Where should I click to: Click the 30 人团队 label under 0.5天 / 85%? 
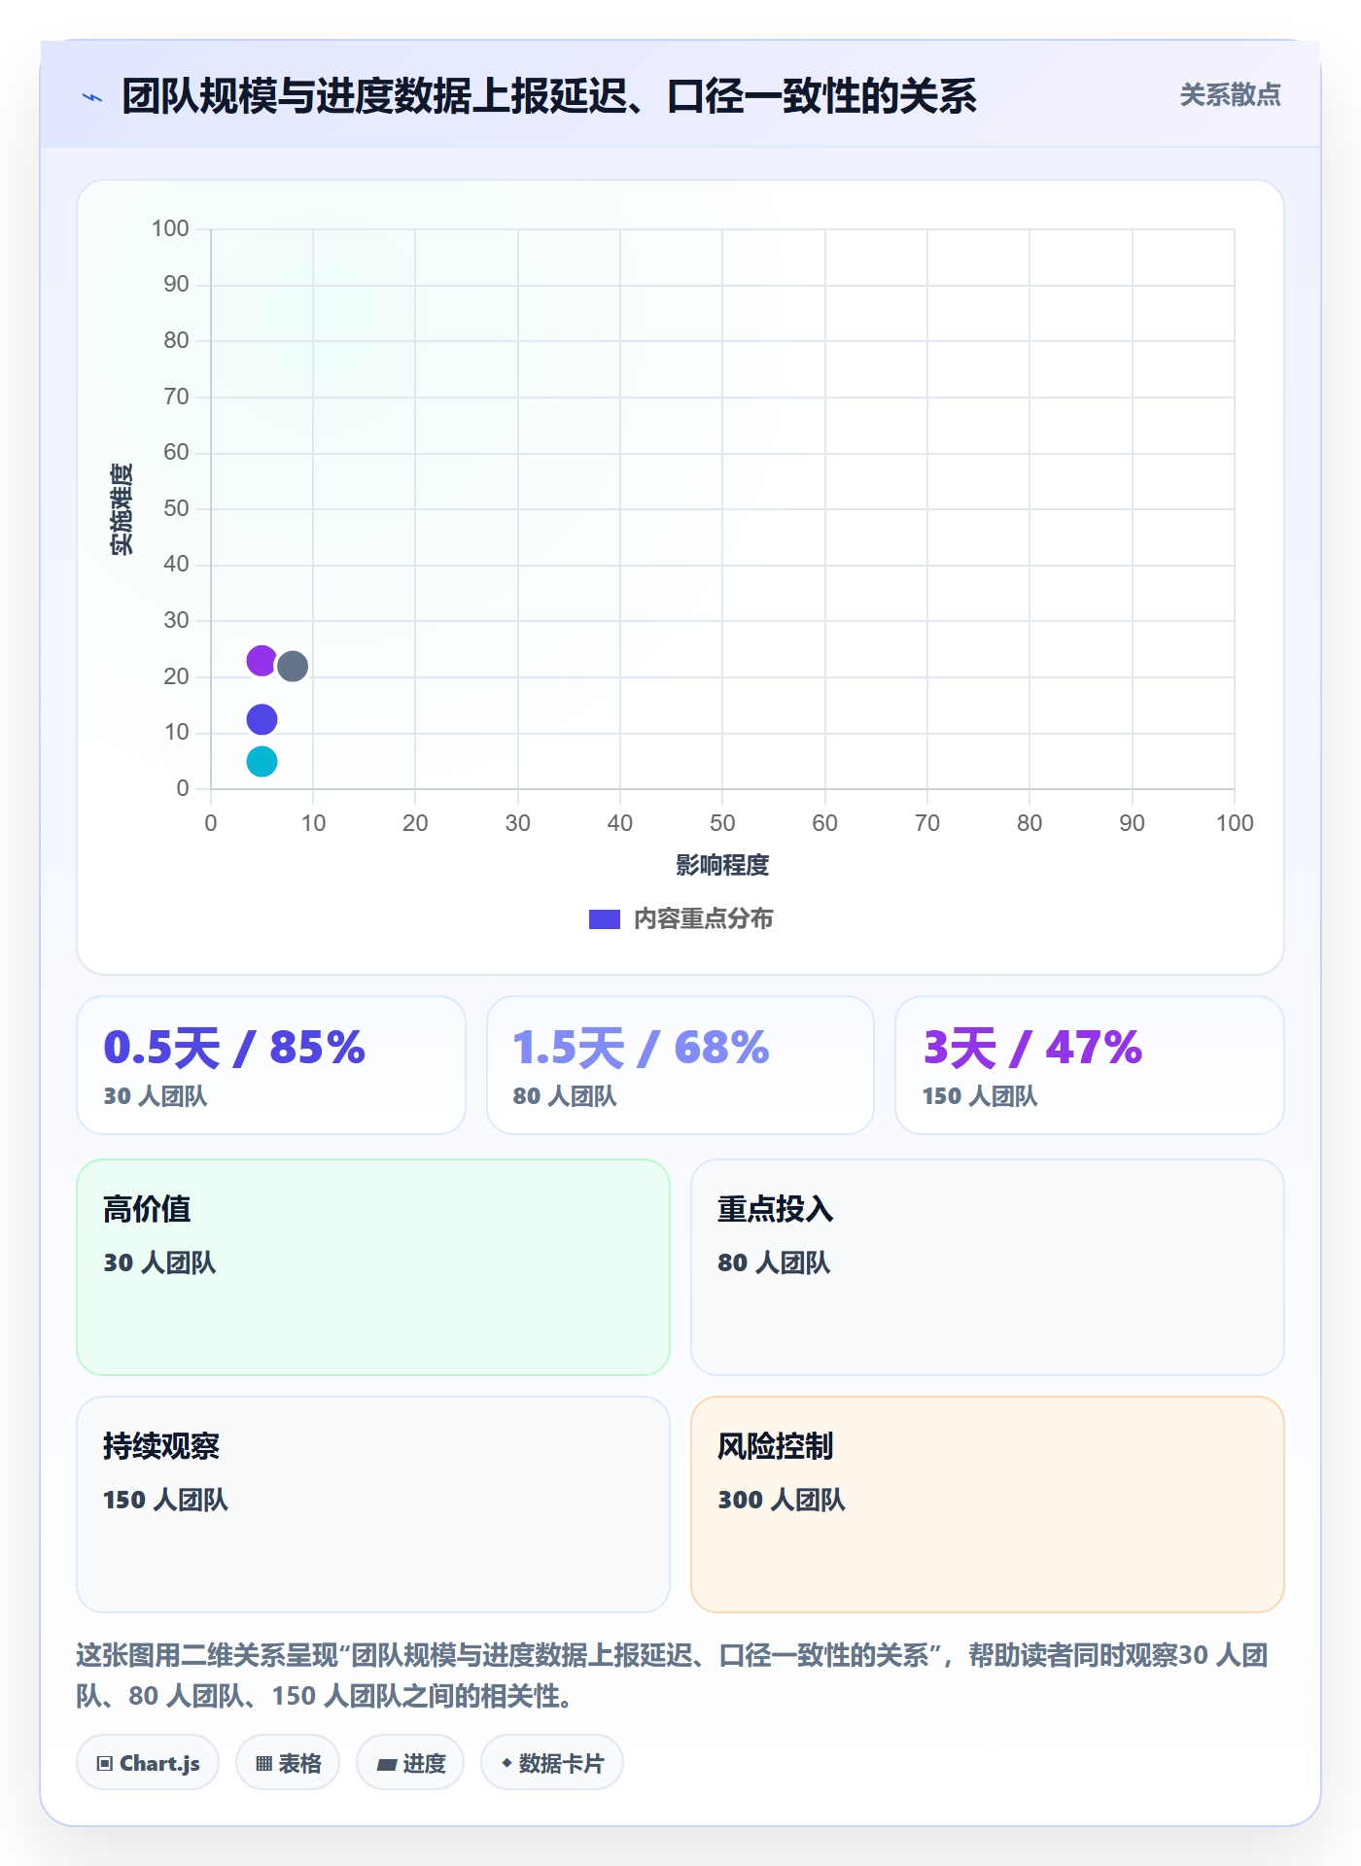(156, 1096)
